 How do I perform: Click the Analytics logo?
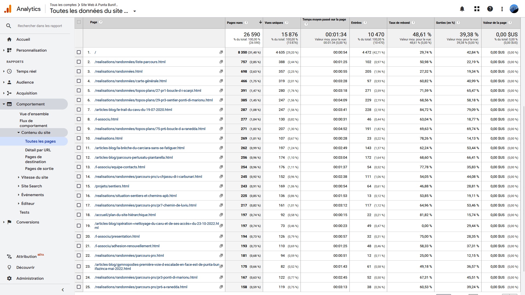click(8, 9)
